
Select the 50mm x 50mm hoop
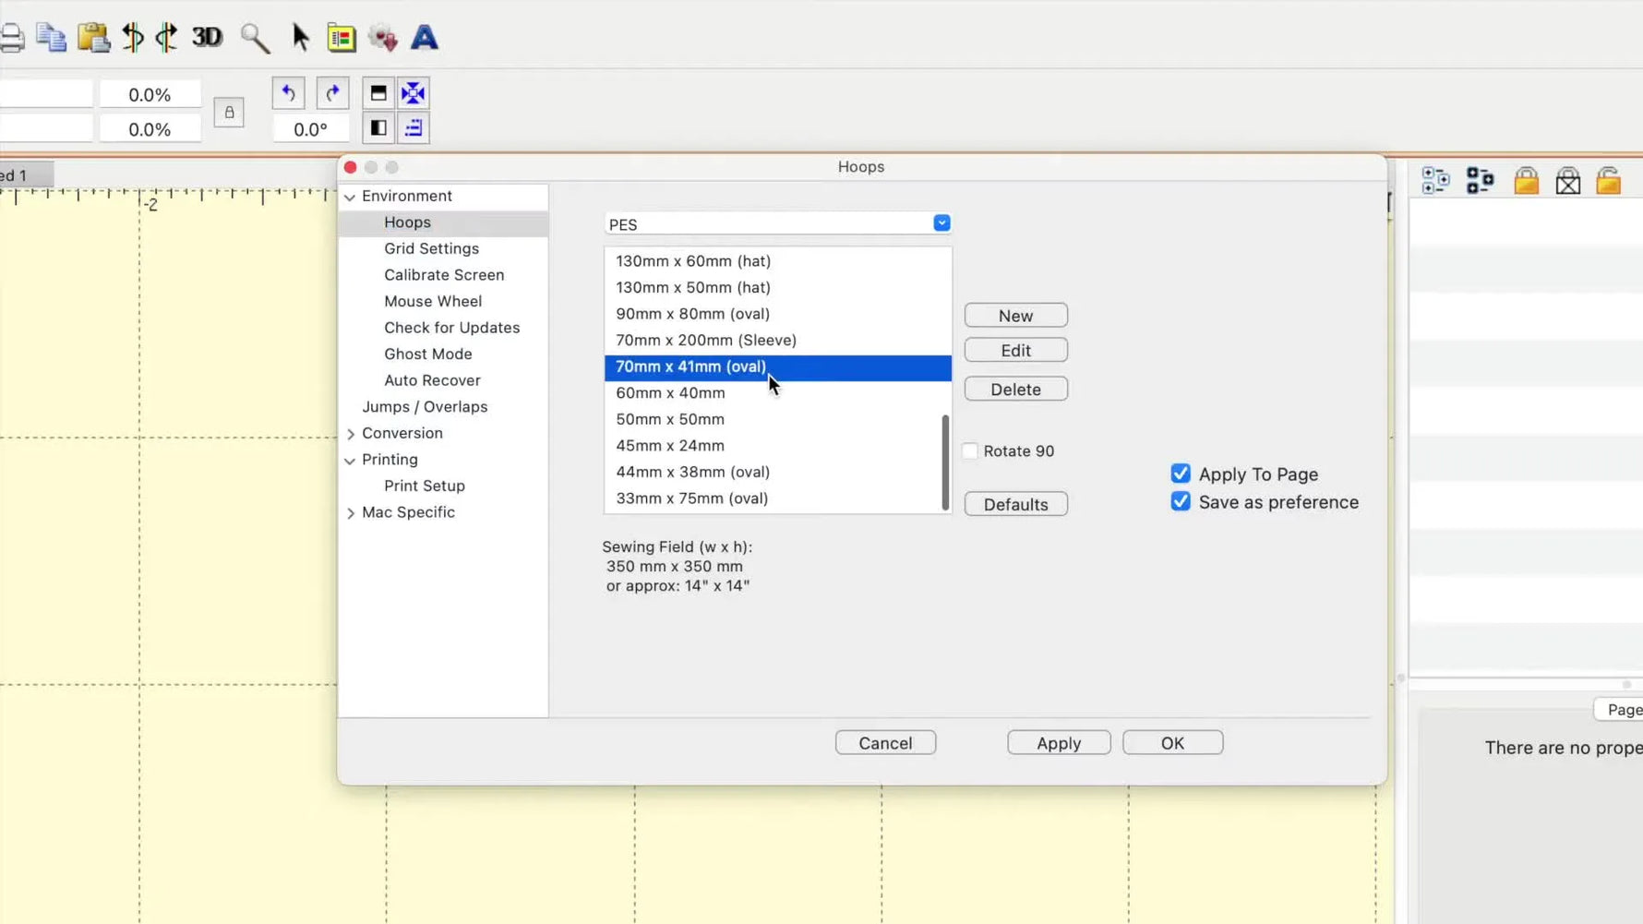(x=778, y=420)
